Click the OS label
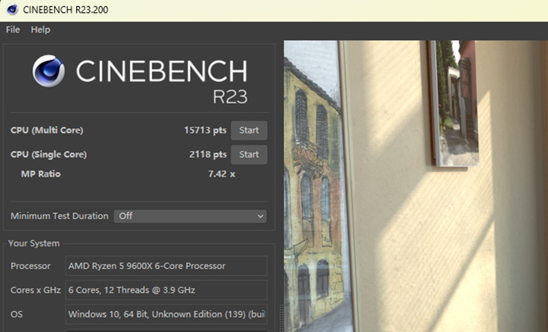This screenshot has width=548, height=332. 16,314
